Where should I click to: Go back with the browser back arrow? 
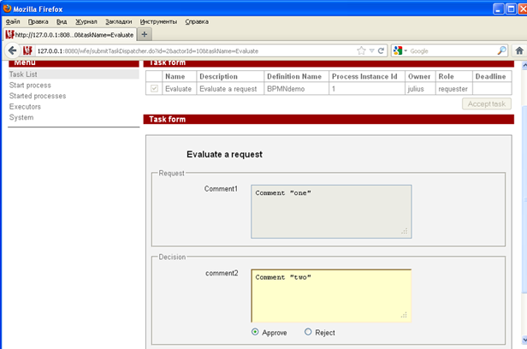pyautogui.click(x=13, y=50)
